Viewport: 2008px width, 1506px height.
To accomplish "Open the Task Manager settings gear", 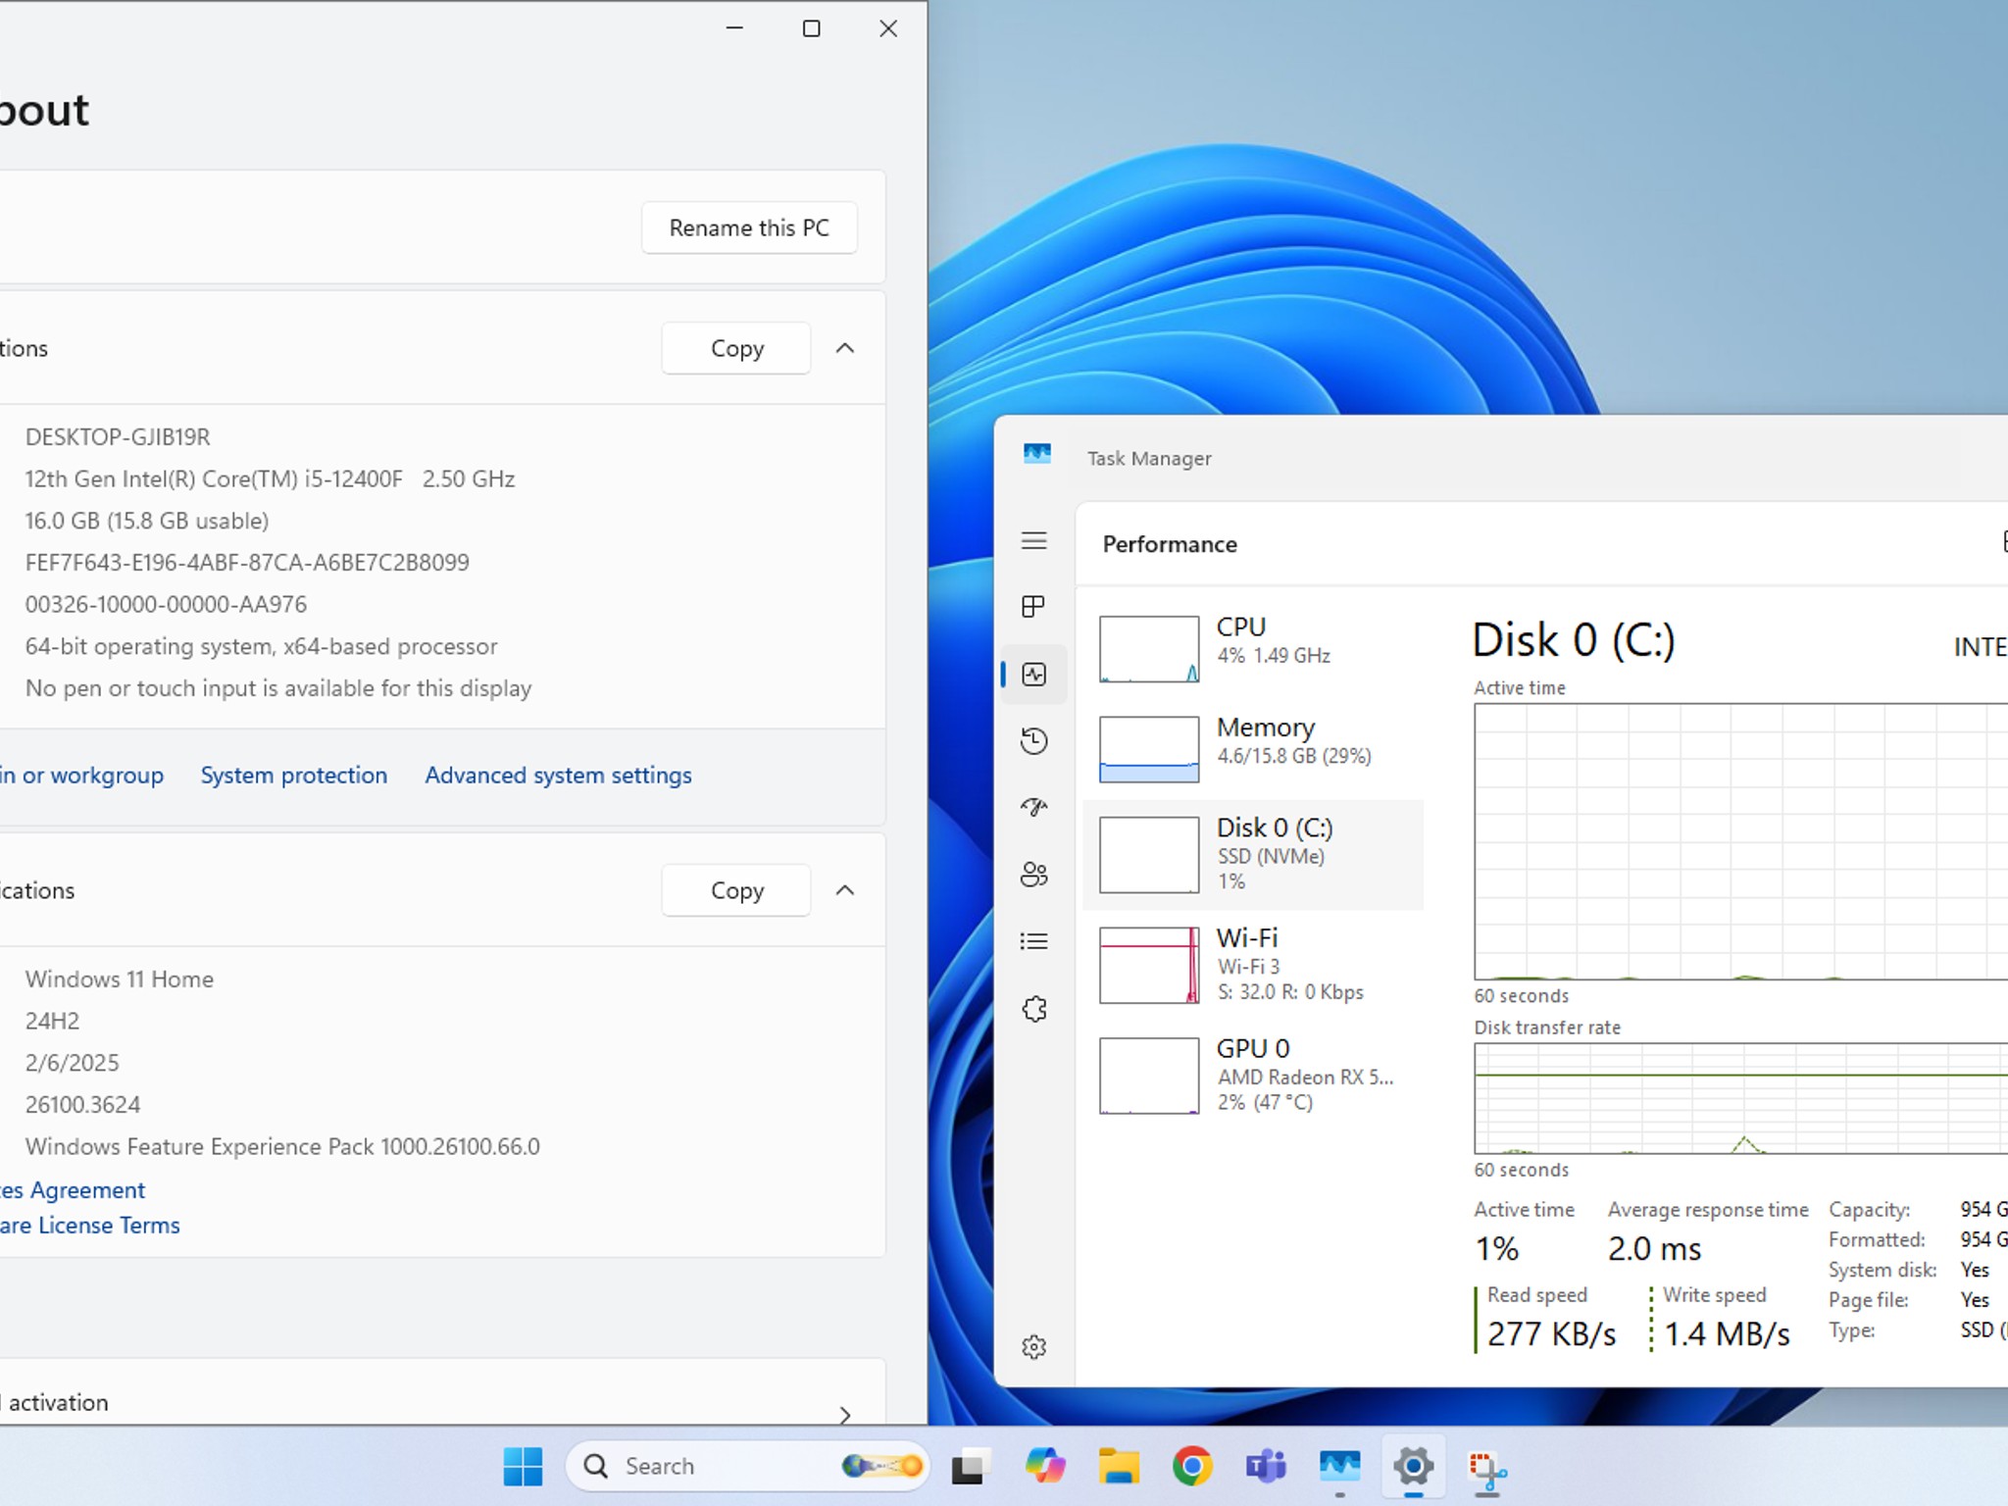I will pyautogui.click(x=1033, y=1347).
